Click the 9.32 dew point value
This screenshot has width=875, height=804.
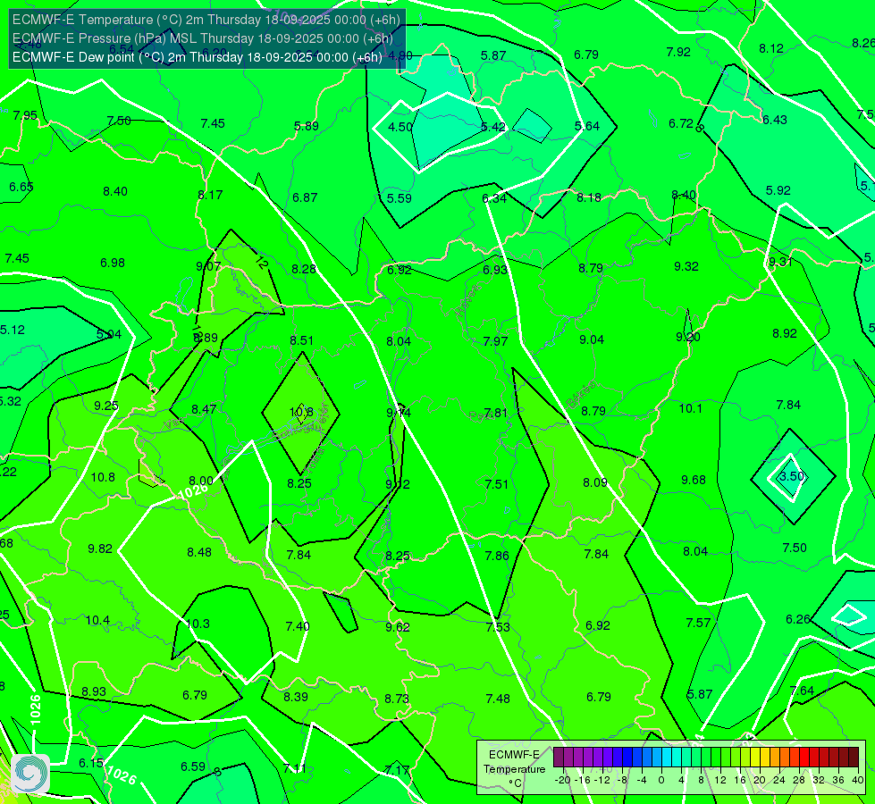(x=686, y=266)
